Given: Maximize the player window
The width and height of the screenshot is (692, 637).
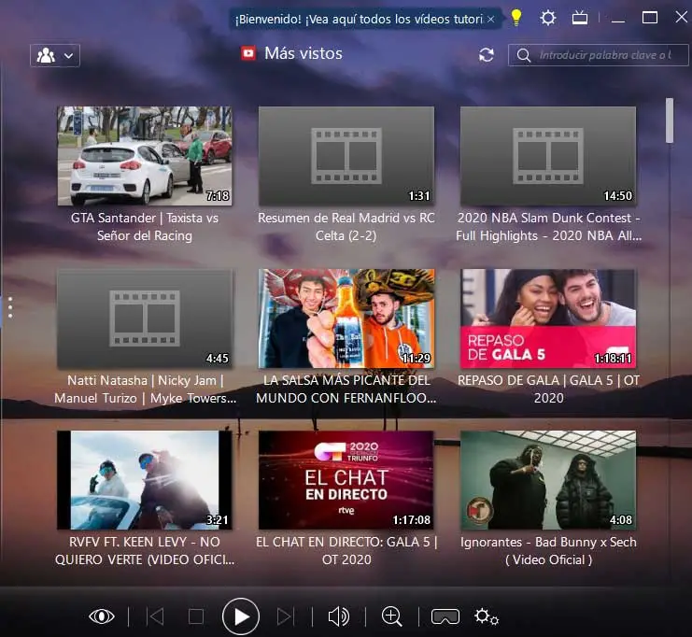Looking at the screenshot, I should [x=650, y=18].
